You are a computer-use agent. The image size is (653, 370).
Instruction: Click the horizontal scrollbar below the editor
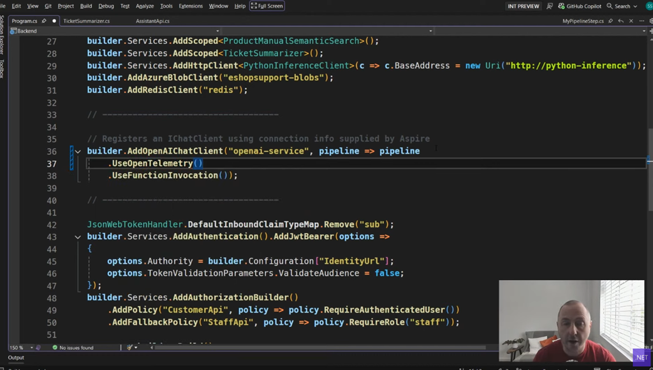319,348
